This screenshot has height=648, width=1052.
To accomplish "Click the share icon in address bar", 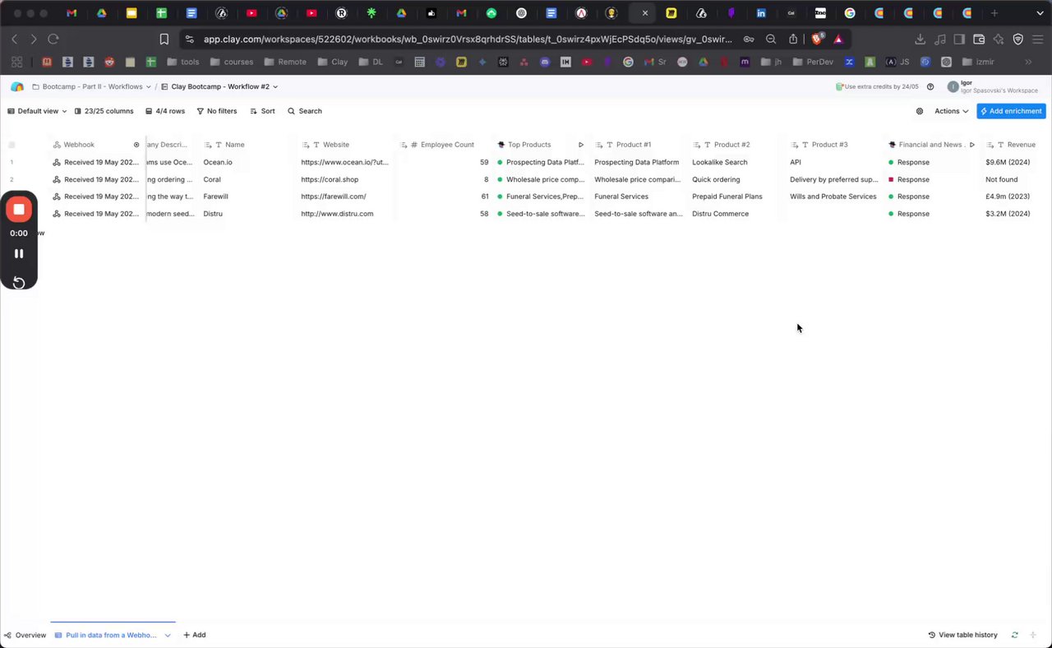I will click(793, 39).
